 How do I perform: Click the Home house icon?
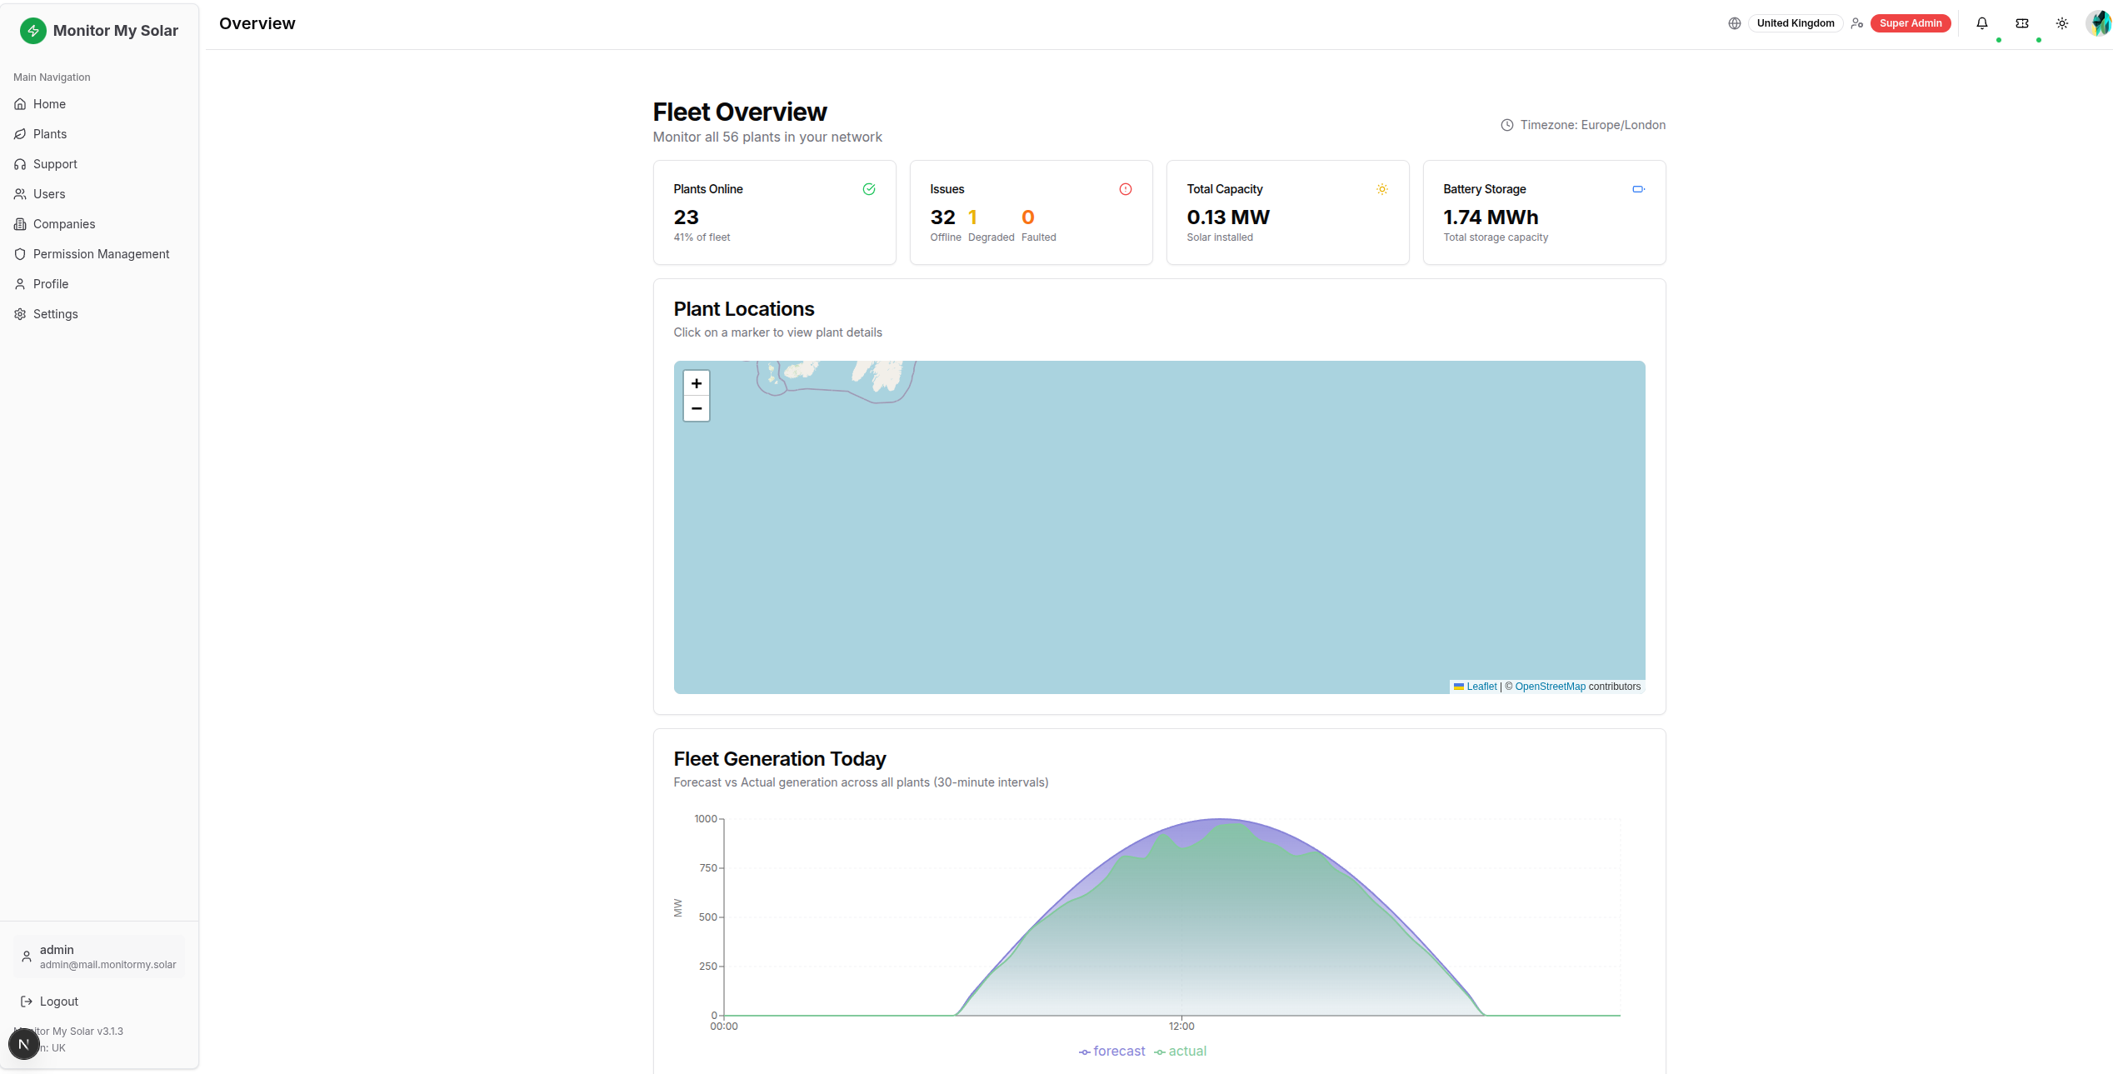tap(20, 104)
